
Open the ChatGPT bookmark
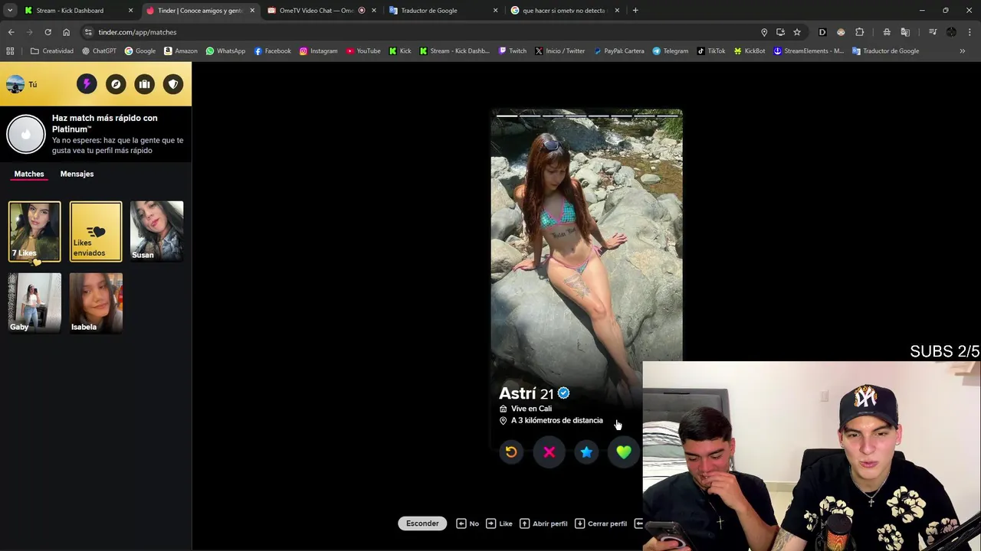coord(99,51)
